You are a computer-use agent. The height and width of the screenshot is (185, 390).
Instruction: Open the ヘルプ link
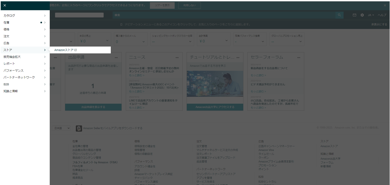click(x=382, y=15)
